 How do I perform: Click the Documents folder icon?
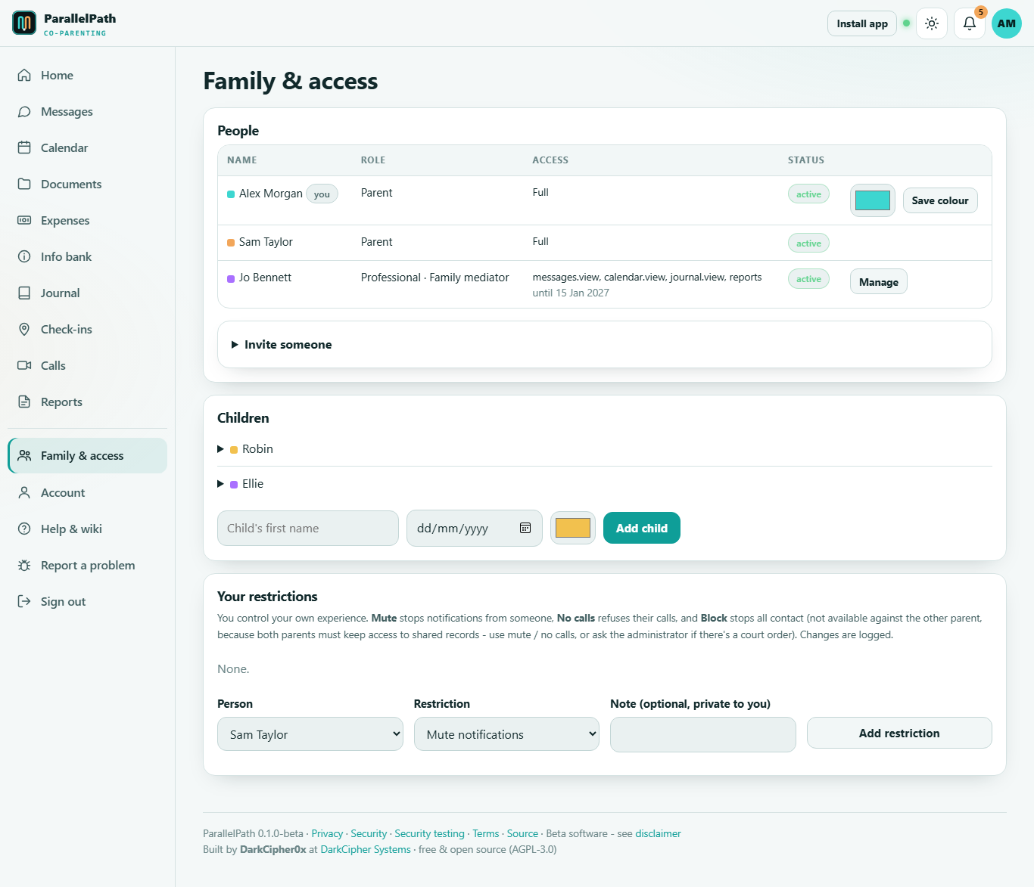click(x=24, y=184)
